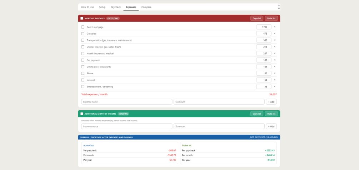Edit the Internet amount 64
The image size is (359, 170).
(x=264, y=80)
